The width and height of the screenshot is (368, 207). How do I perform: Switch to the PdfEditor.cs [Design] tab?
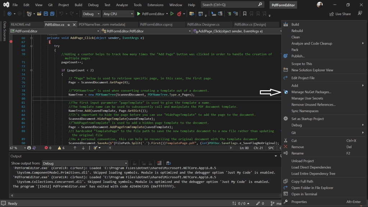[250, 24]
